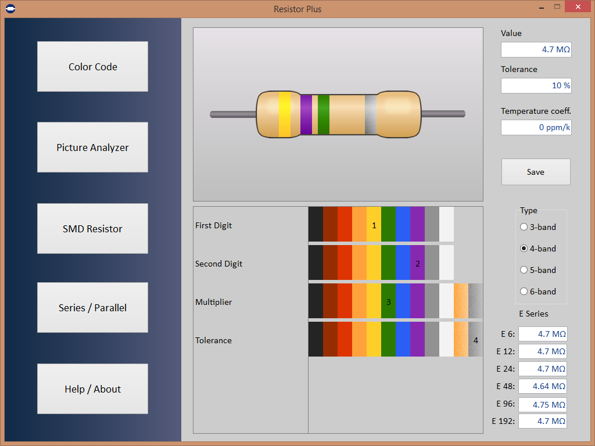
Task: Choose gold for the Tolerance band
Action: tap(462, 340)
